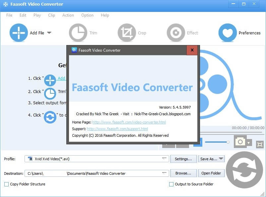Open the snapshot options dropdown arrow
The width and height of the screenshot is (266, 197).
pos(249,143)
